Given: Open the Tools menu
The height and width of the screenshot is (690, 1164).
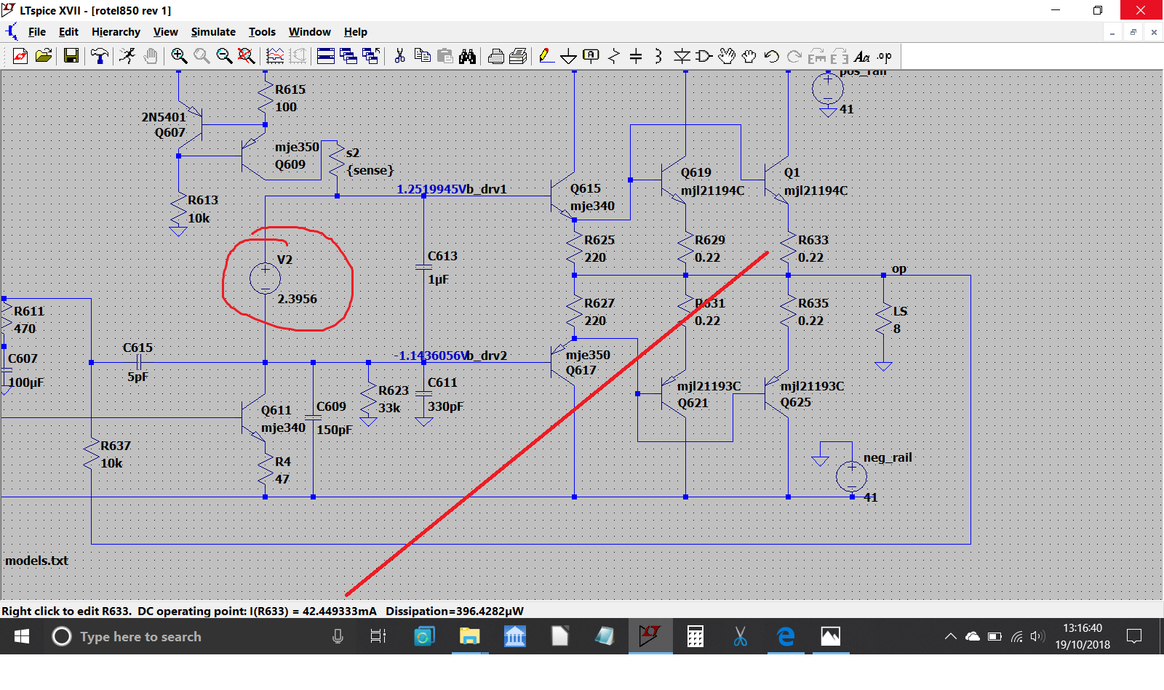Looking at the screenshot, I should click(262, 32).
